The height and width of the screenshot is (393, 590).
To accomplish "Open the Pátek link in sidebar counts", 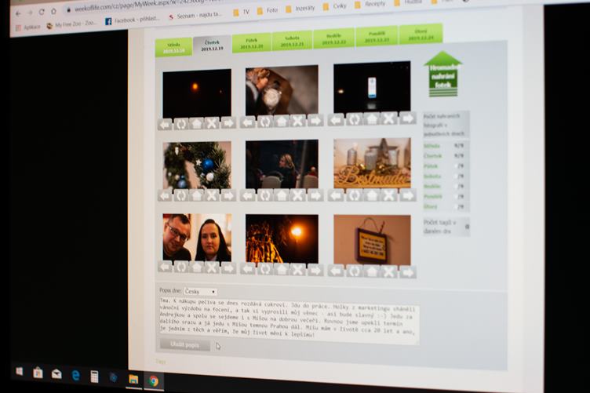I will click(431, 166).
